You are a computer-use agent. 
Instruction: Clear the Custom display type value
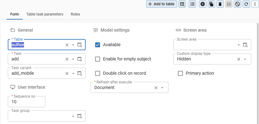coord(239,59)
